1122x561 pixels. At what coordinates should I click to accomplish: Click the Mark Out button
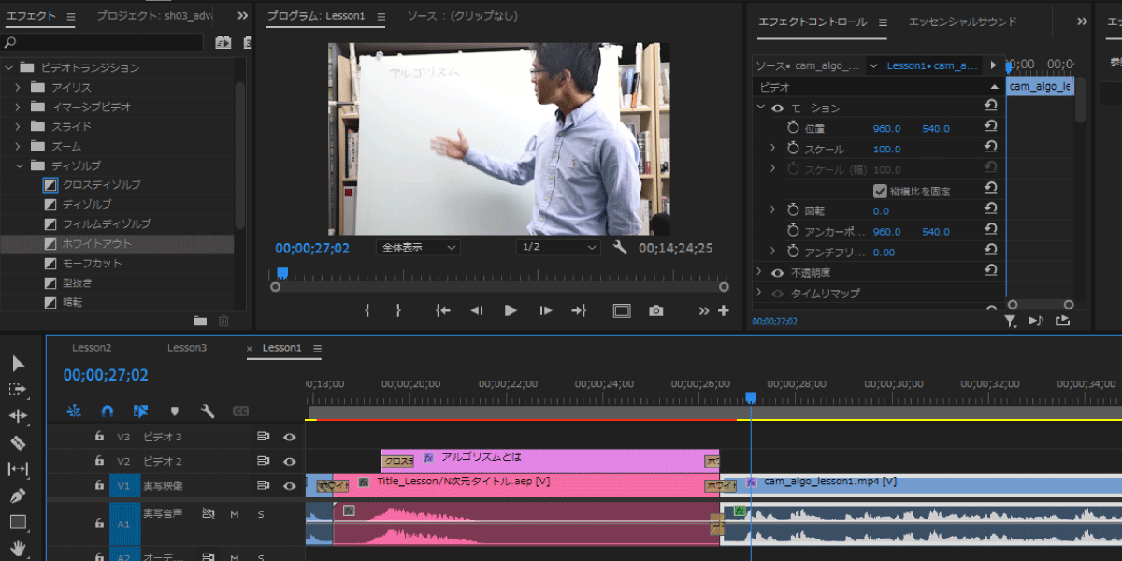tap(398, 310)
